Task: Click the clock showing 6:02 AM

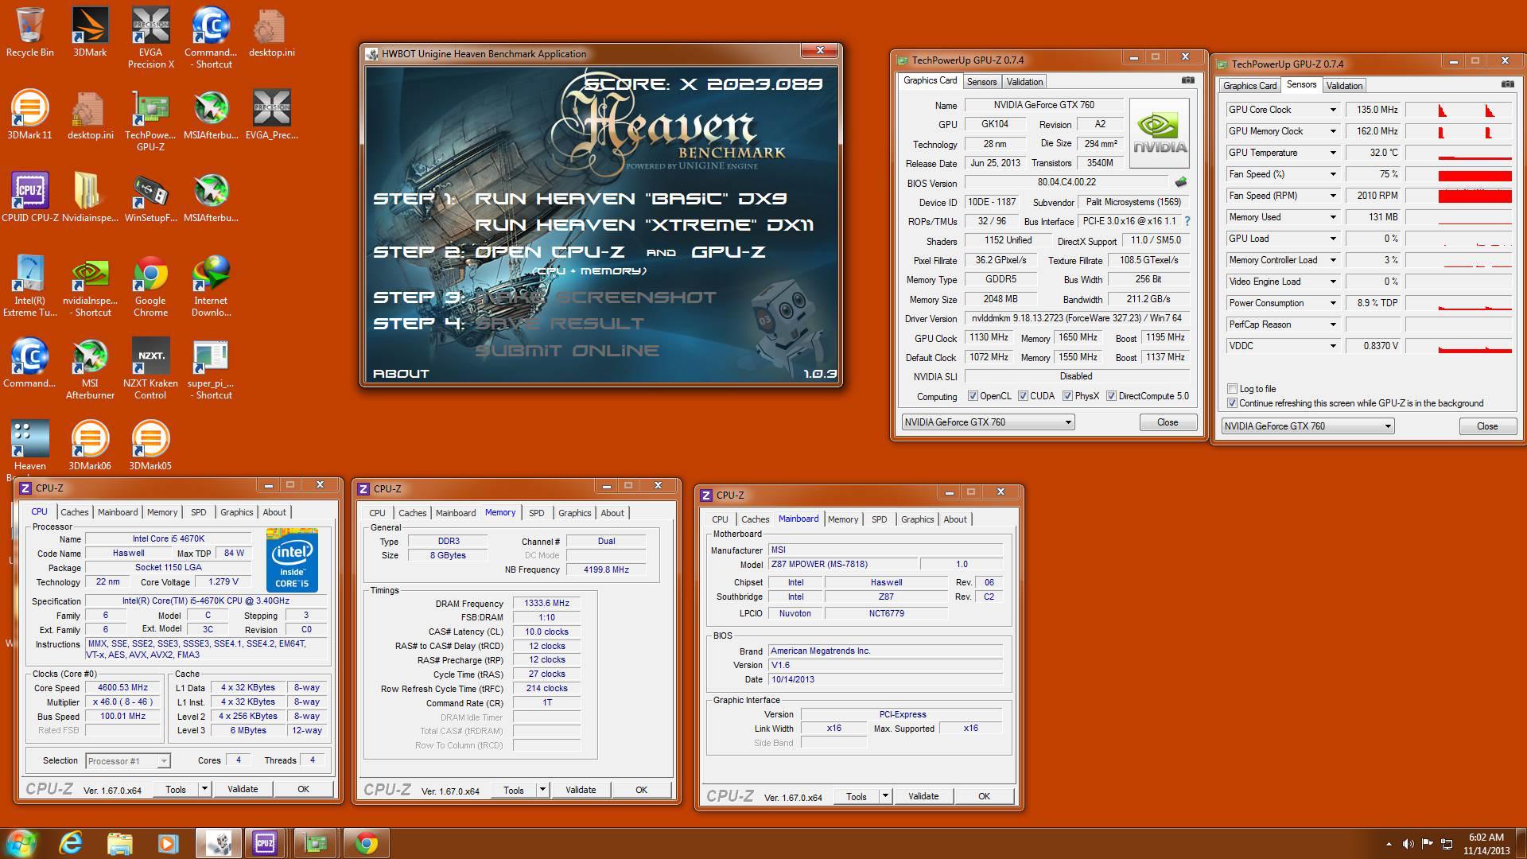Action: pyautogui.click(x=1486, y=838)
